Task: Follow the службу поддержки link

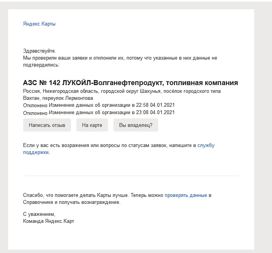Action: (x=206, y=145)
